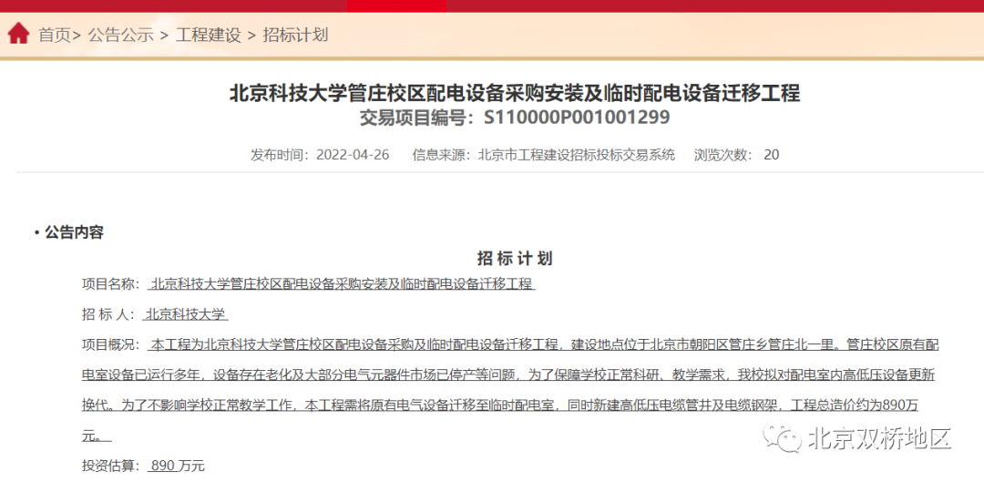Click the 投资估算 label
This screenshot has height=482, width=984.
point(110,466)
